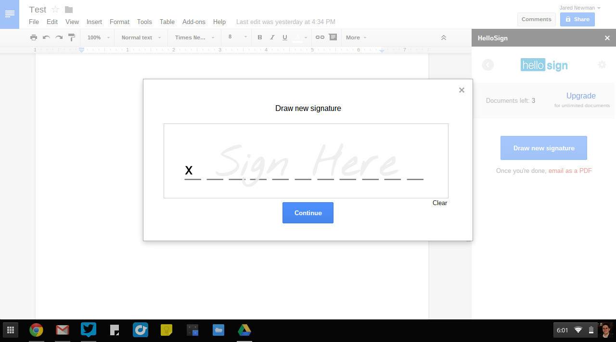
Task: Open Google Drive from the shelf
Action: [244, 330]
